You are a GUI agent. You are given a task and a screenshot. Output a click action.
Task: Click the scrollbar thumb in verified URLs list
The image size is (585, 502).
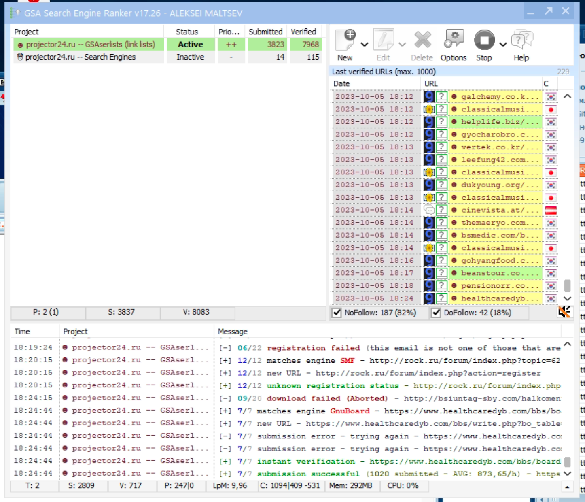coord(567,285)
